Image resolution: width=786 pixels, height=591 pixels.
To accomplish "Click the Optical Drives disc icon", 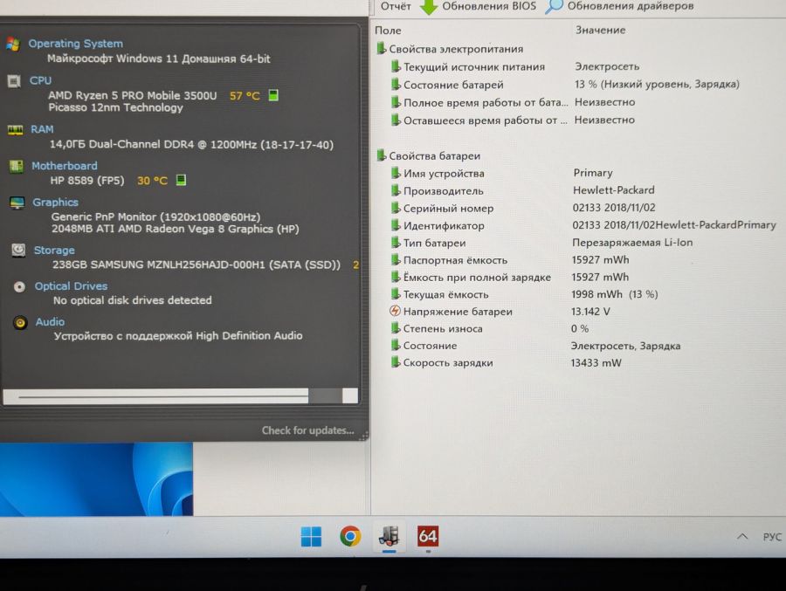I will tap(19, 286).
